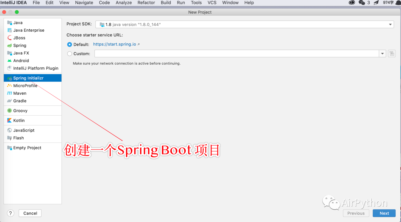
Task: Open the VCS menu
Action: coord(212,3)
